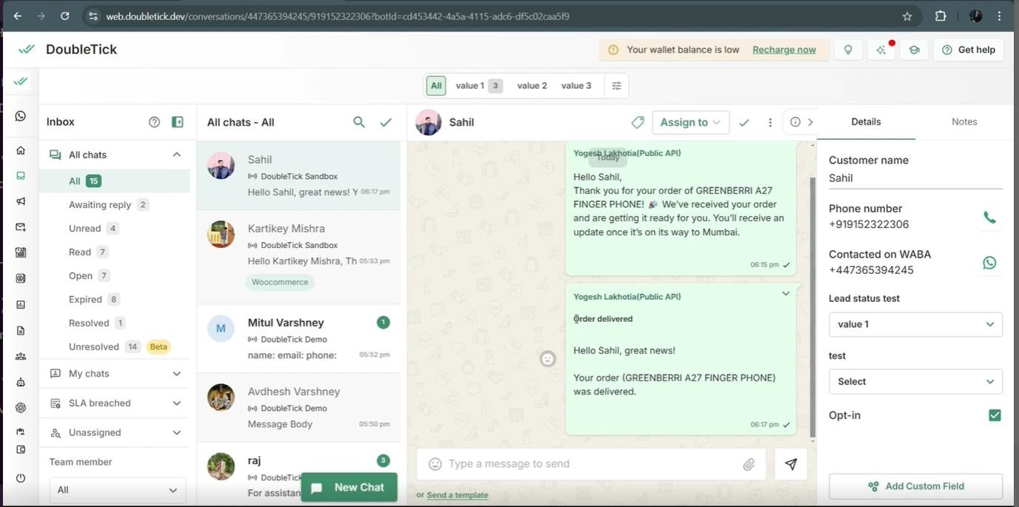Mark chat resolved with header checkmark
1019x507 pixels.
[x=744, y=122]
